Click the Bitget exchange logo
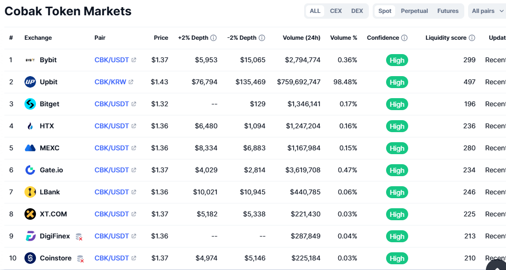The image size is (506, 270). (x=30, y=104)
